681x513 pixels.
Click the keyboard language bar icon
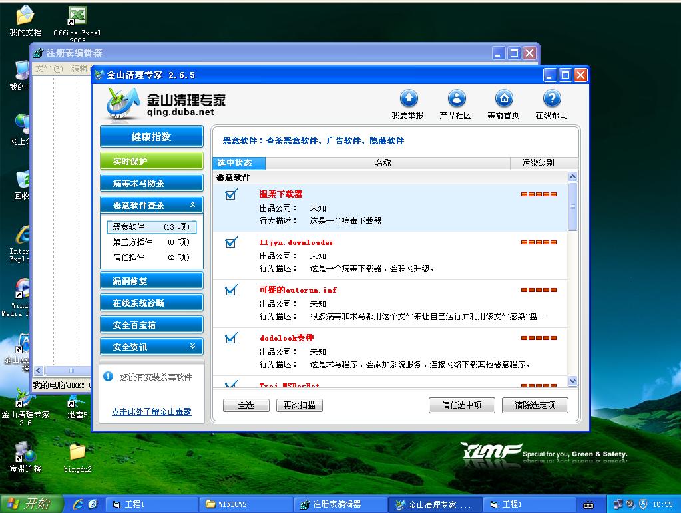point(588,505)
